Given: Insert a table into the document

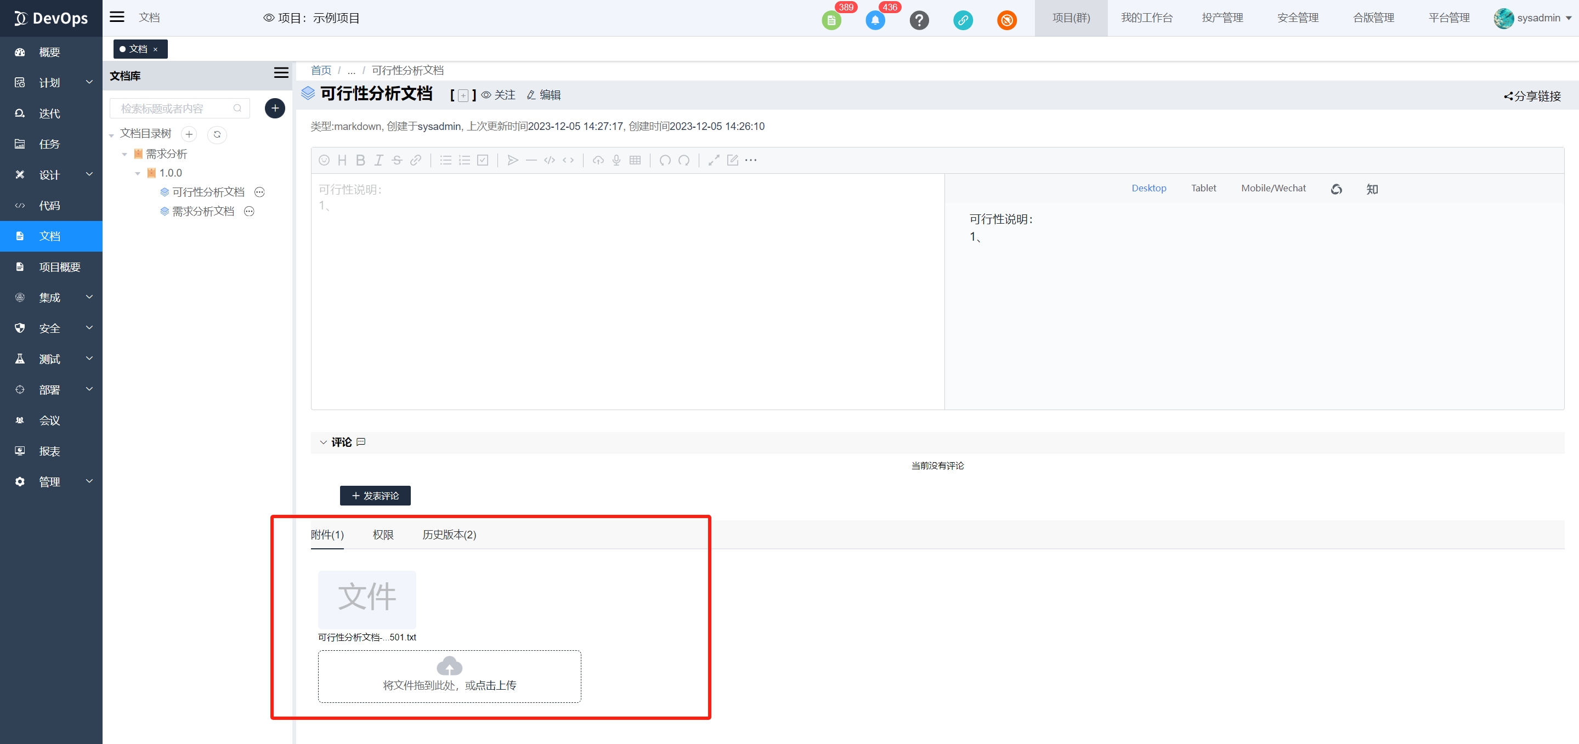Looking at the screenshot, I should [x=635, y=160].
